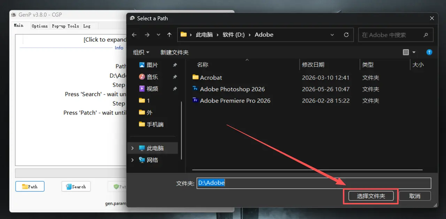Select the Adobe Premiere Pro 2026 folder
446x219 pixels.
click(x=235, y=101)
